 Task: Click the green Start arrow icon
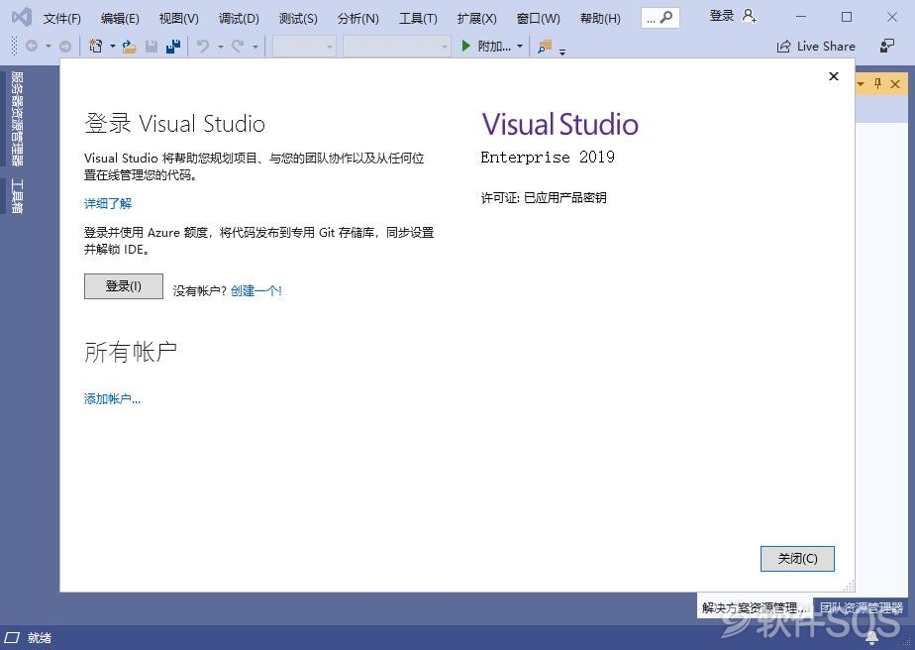point(465,46)
